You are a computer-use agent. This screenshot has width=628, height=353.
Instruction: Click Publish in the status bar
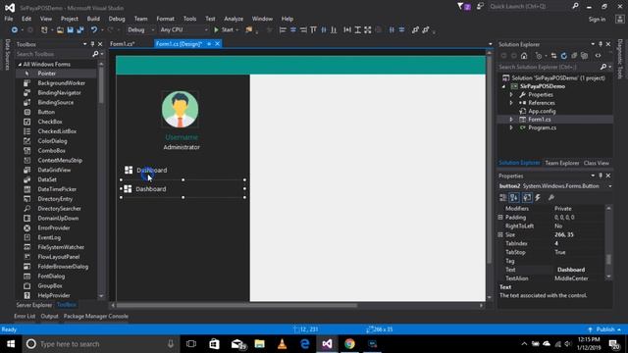click(605, 329)
